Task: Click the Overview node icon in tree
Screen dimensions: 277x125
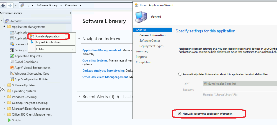Action: coord(7,21)
